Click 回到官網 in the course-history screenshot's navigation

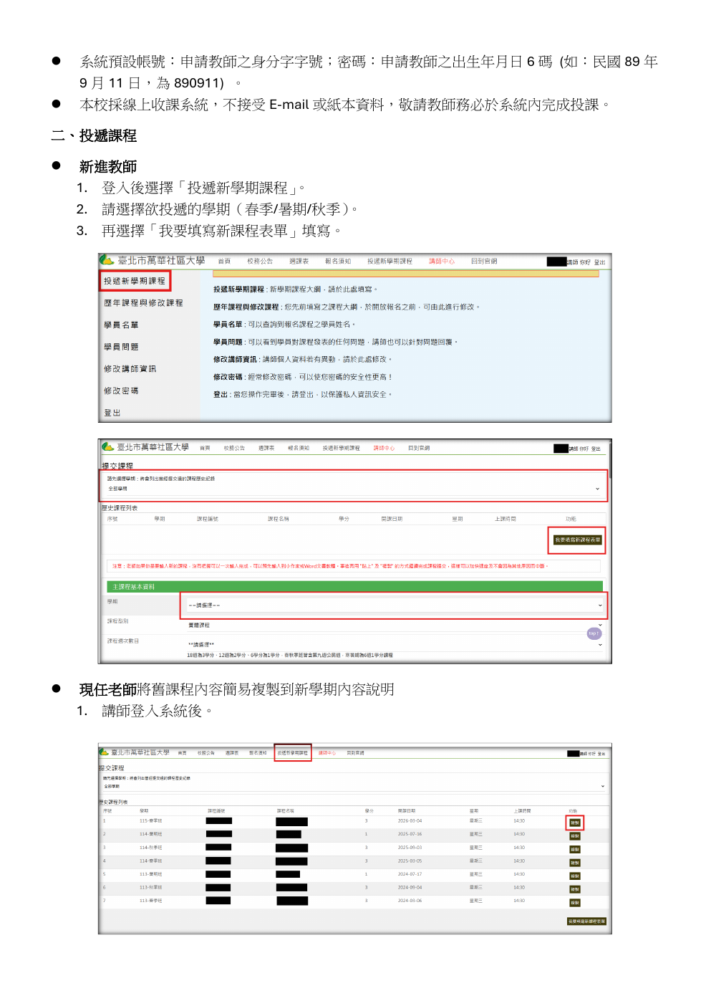coord(356,753)
